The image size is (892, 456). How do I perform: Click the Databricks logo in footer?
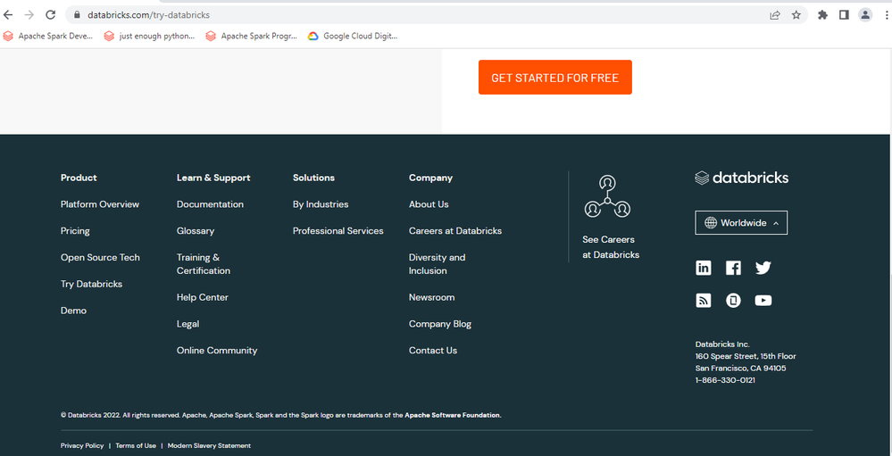(x=741, y=178)
